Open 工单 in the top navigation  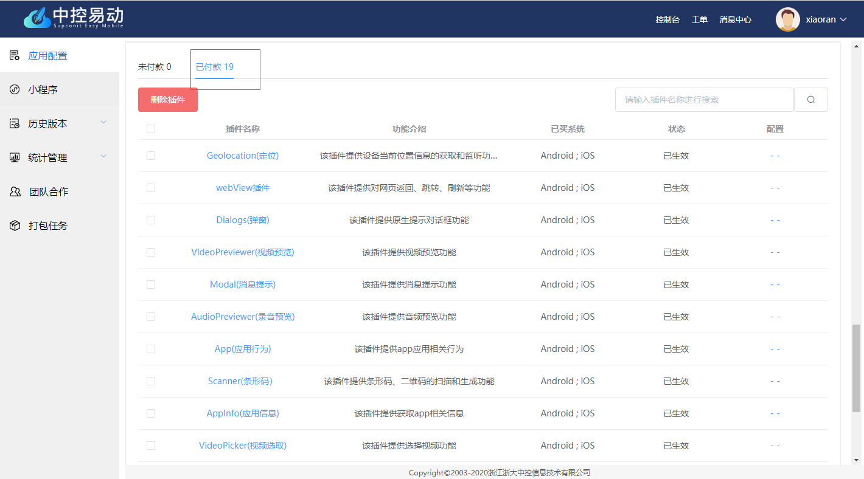coord(700,19)
